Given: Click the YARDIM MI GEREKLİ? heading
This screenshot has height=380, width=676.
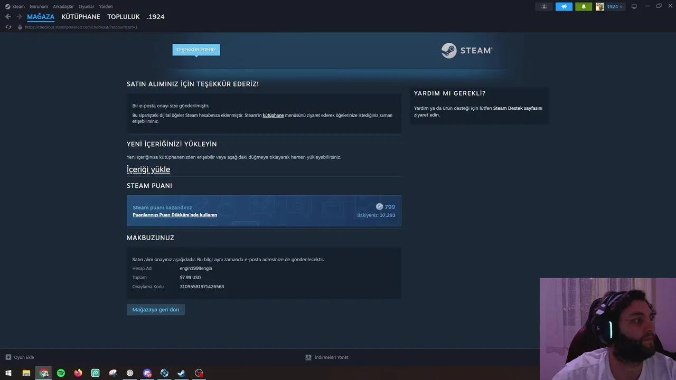Looking at the screenshot, I should [x=450, y=93].
